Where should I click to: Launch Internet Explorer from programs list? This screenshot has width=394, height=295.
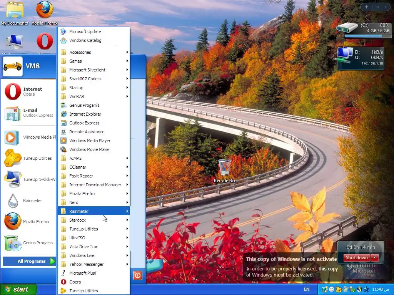(x=94, y=114)
